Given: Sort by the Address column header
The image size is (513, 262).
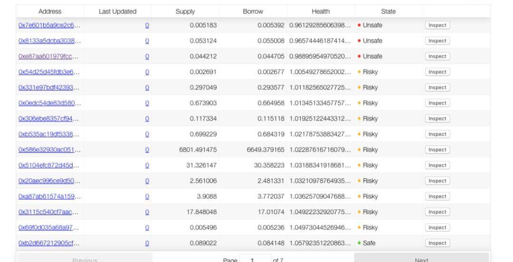Looking at the screenshot, I should (50, 11).
